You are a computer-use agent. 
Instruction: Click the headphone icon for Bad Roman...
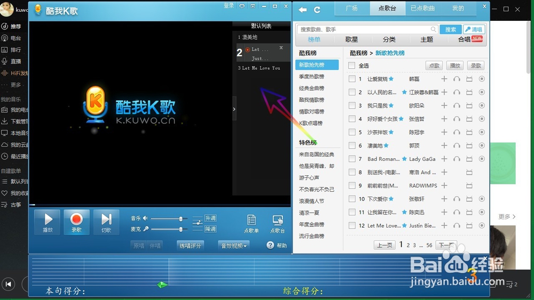[457, 159]
